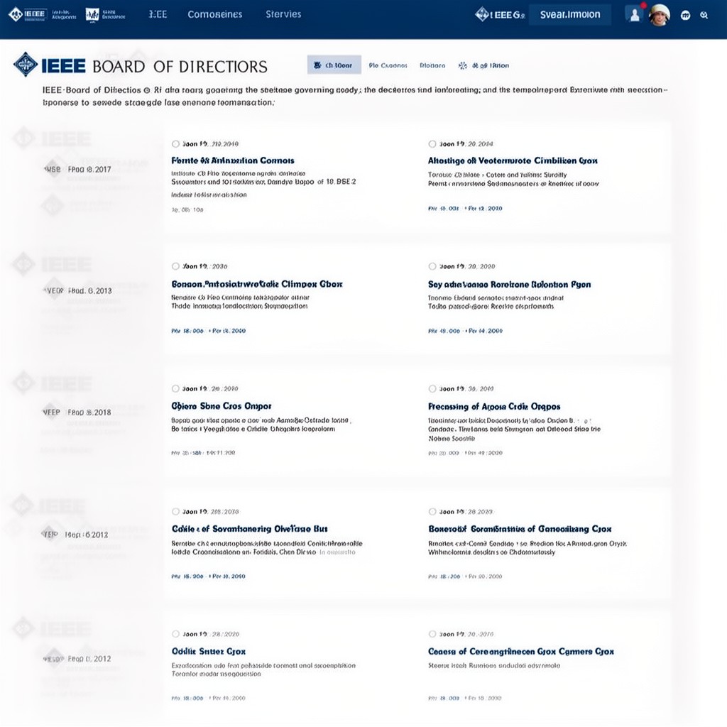This screenshot has width=727, height=727.
Task: Open the Femte Animoation Comois title link
Action: pyautogui.click(x=233, y=160)
